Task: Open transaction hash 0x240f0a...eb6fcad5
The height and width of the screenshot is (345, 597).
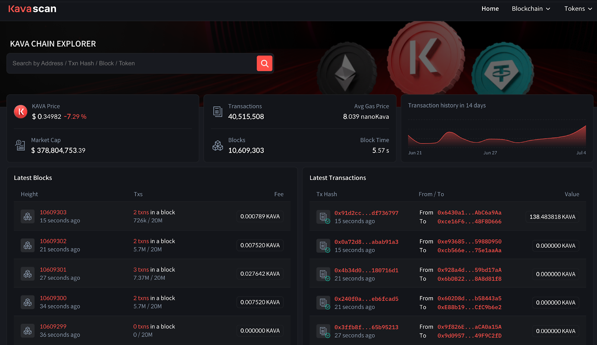Action: click(x=366, y=299)
